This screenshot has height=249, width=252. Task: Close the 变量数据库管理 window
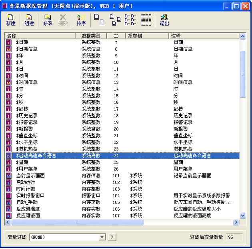point(246,6)
